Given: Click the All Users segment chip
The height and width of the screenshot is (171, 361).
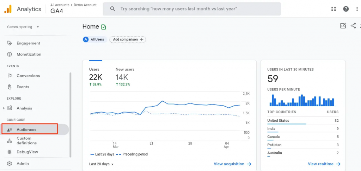Looking at the screenshot, I should [94, 39].
